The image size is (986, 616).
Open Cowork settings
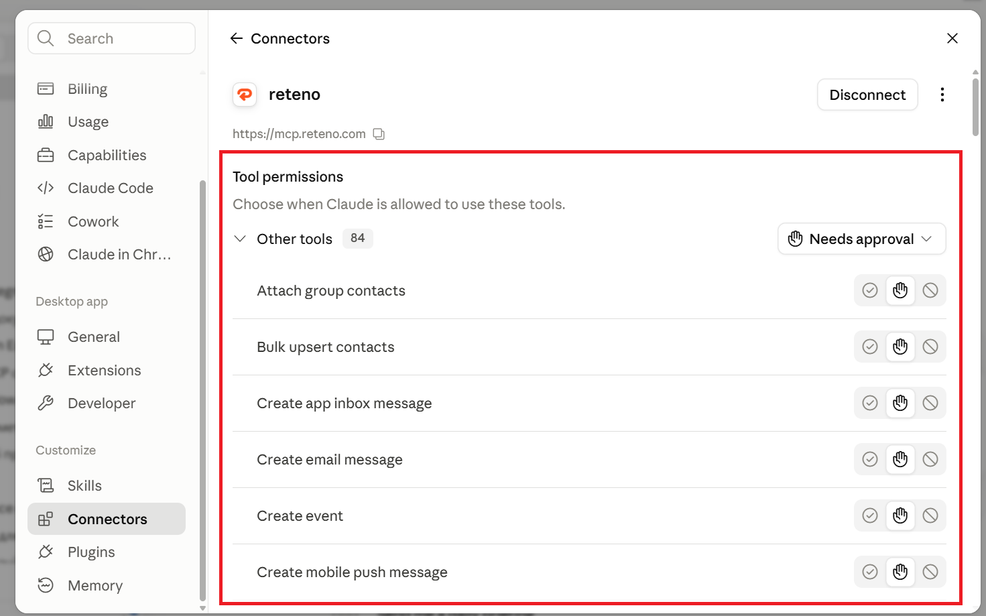[107, 221]
